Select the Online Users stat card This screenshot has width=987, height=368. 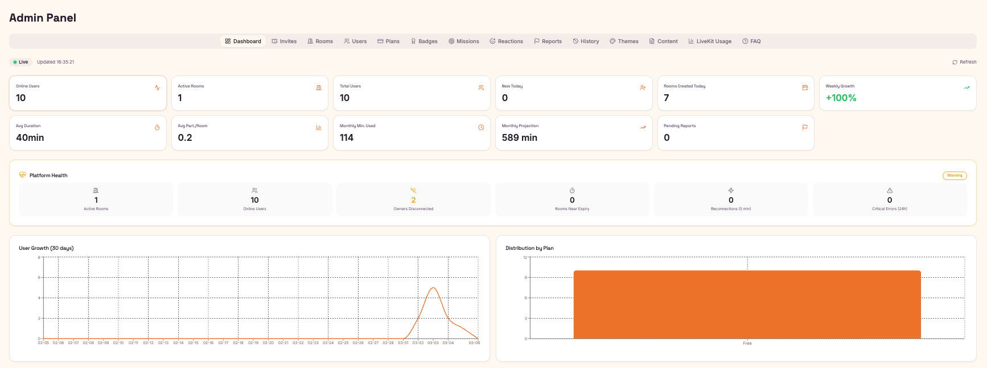click(88, 93)
